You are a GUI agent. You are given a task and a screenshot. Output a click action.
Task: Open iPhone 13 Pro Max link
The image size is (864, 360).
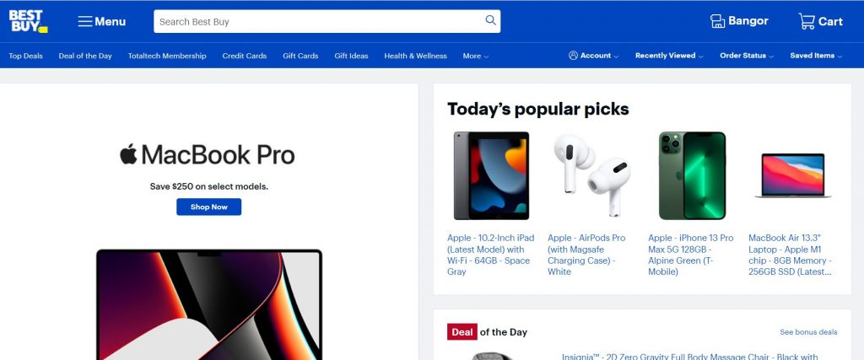(x=690, y=255)
